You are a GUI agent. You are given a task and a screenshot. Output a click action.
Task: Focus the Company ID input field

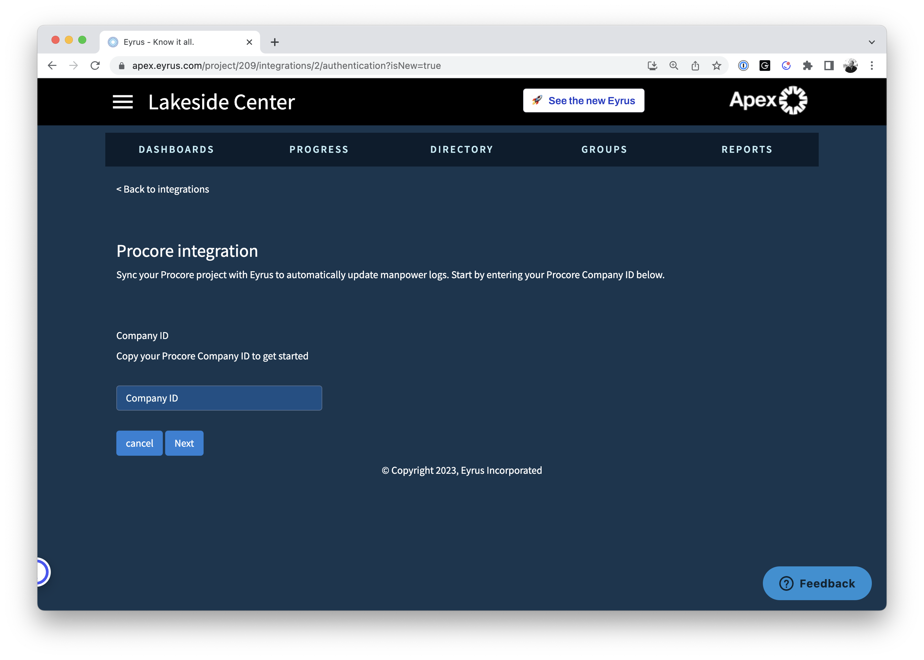(219, 398)
